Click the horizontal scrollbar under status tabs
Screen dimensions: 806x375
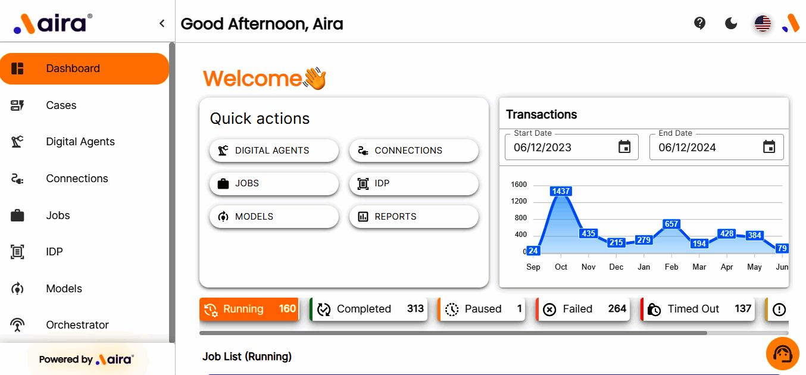point(452,333)
